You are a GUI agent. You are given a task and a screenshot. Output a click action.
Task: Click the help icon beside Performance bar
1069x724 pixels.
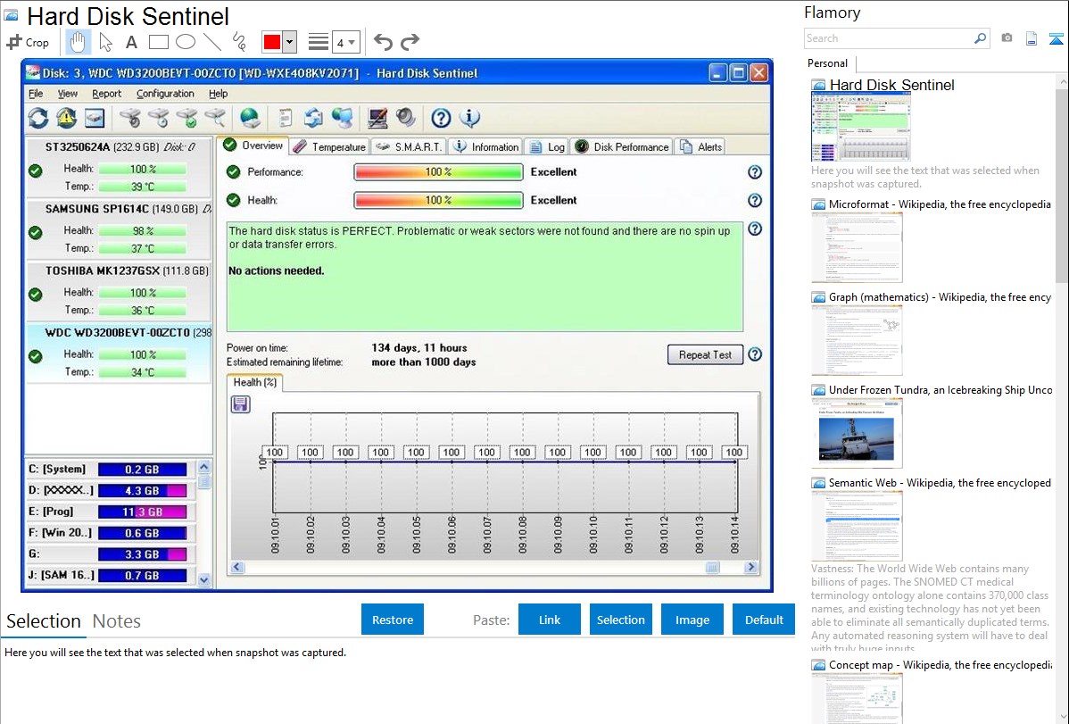point(755,172)
